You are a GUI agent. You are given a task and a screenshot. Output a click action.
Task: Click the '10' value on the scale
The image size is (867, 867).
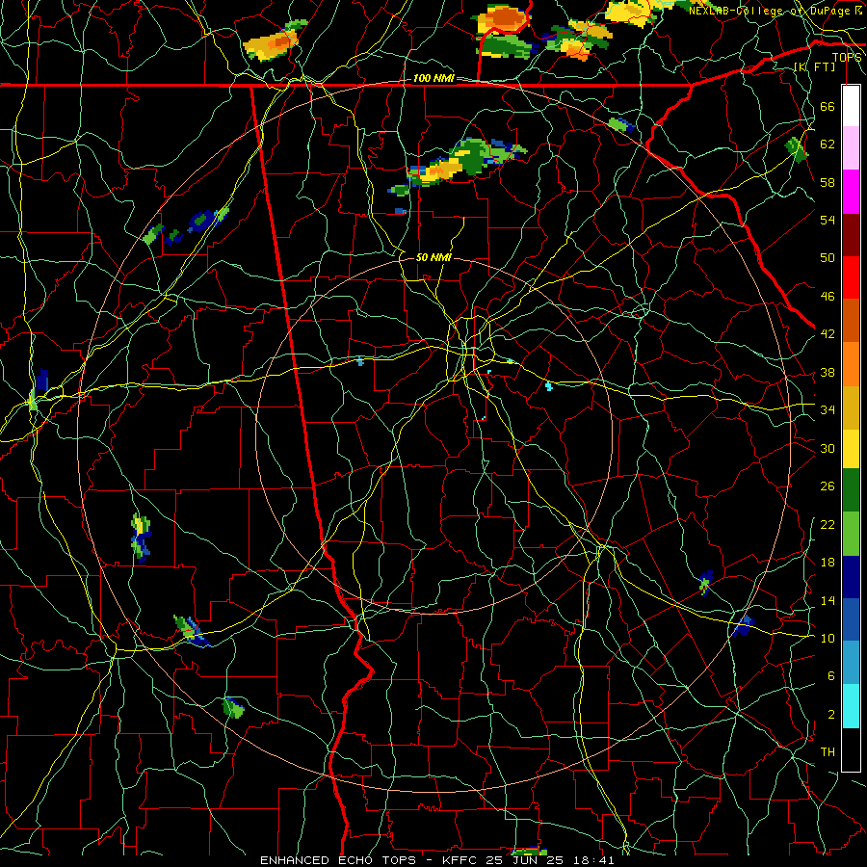tap(828, 638)
